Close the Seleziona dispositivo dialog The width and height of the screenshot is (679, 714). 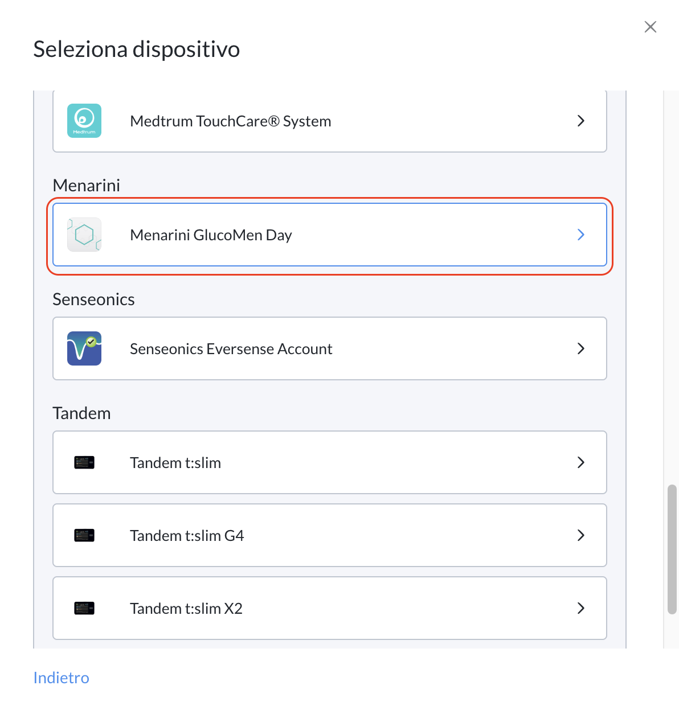651,27
